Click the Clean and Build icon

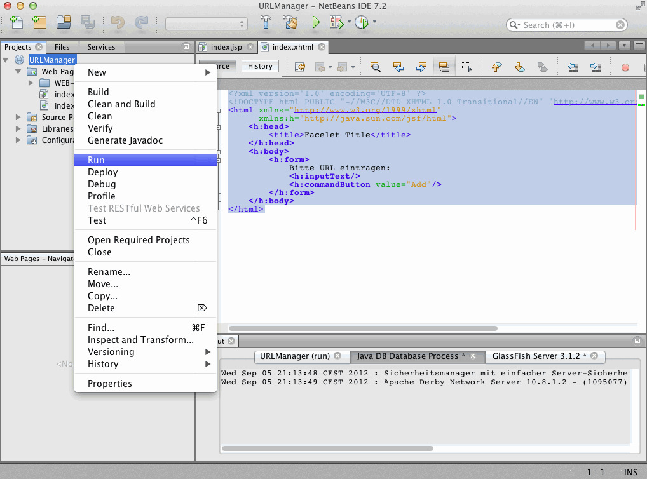coord(290,24)
